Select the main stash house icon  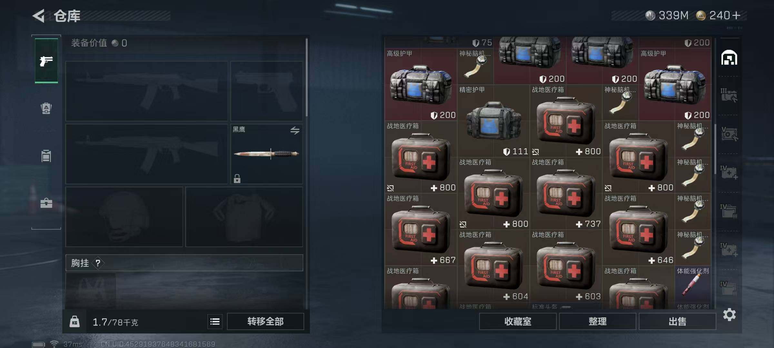click(x=729, y=58)
